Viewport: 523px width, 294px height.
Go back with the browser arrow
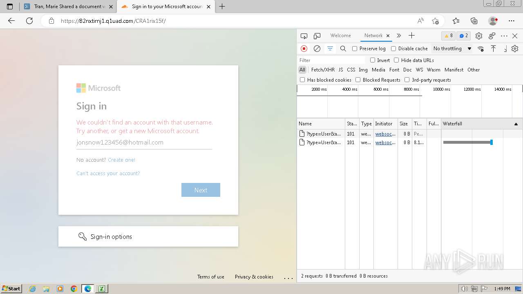[11, 21]
